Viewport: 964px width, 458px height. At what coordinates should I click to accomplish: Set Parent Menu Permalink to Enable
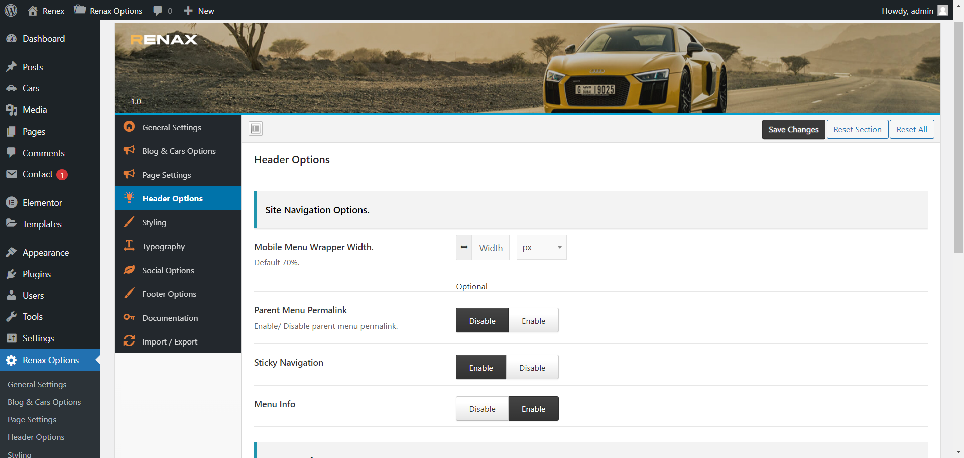[x=533, y=320]
